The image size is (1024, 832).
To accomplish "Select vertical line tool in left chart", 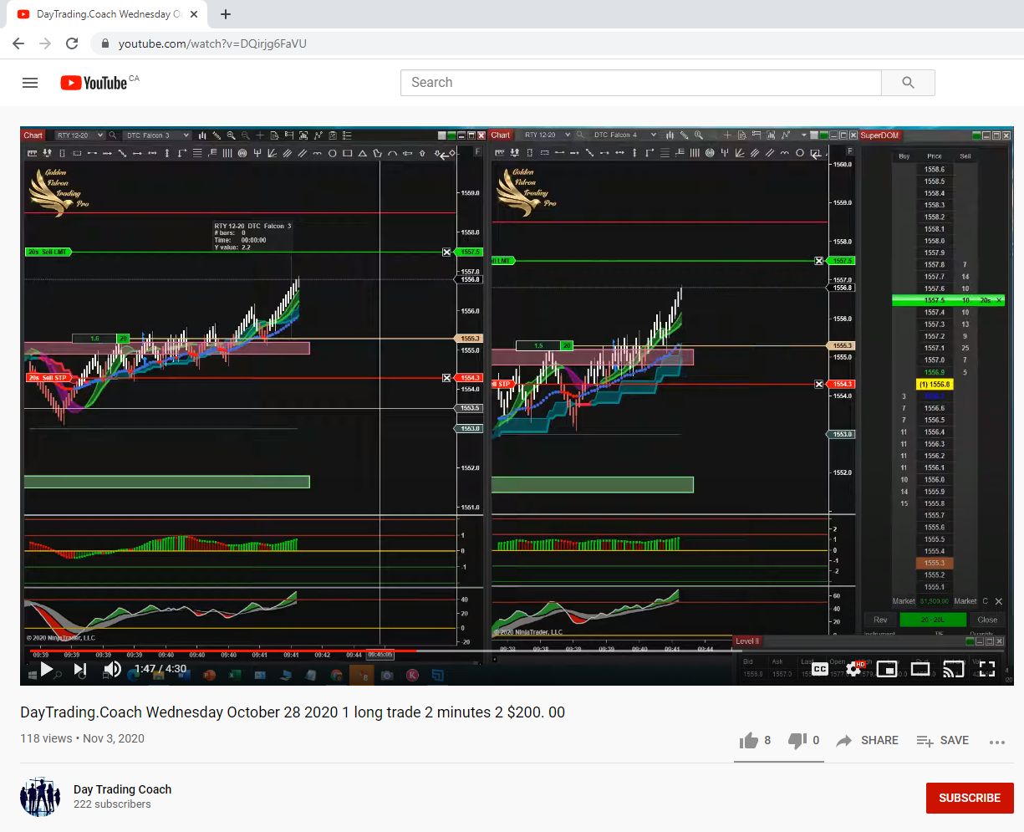I will 167,153.
